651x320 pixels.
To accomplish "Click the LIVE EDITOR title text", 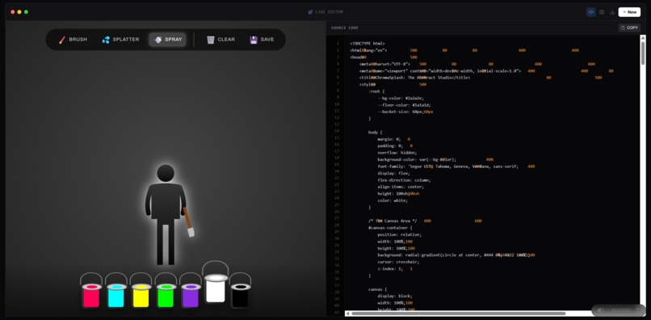I will pos(330,12).
